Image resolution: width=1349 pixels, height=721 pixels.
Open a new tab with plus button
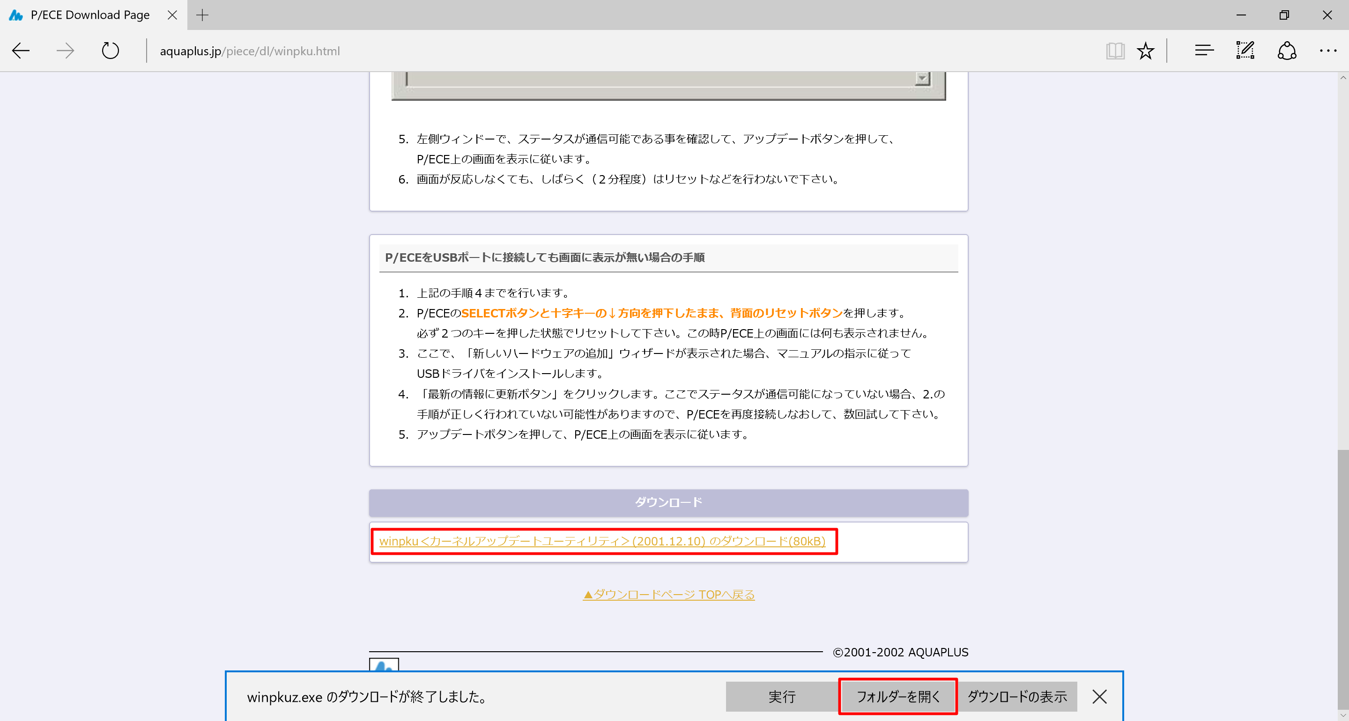202,15
